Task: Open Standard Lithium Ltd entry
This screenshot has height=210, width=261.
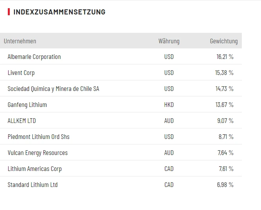Action: [x=32, y=185]
